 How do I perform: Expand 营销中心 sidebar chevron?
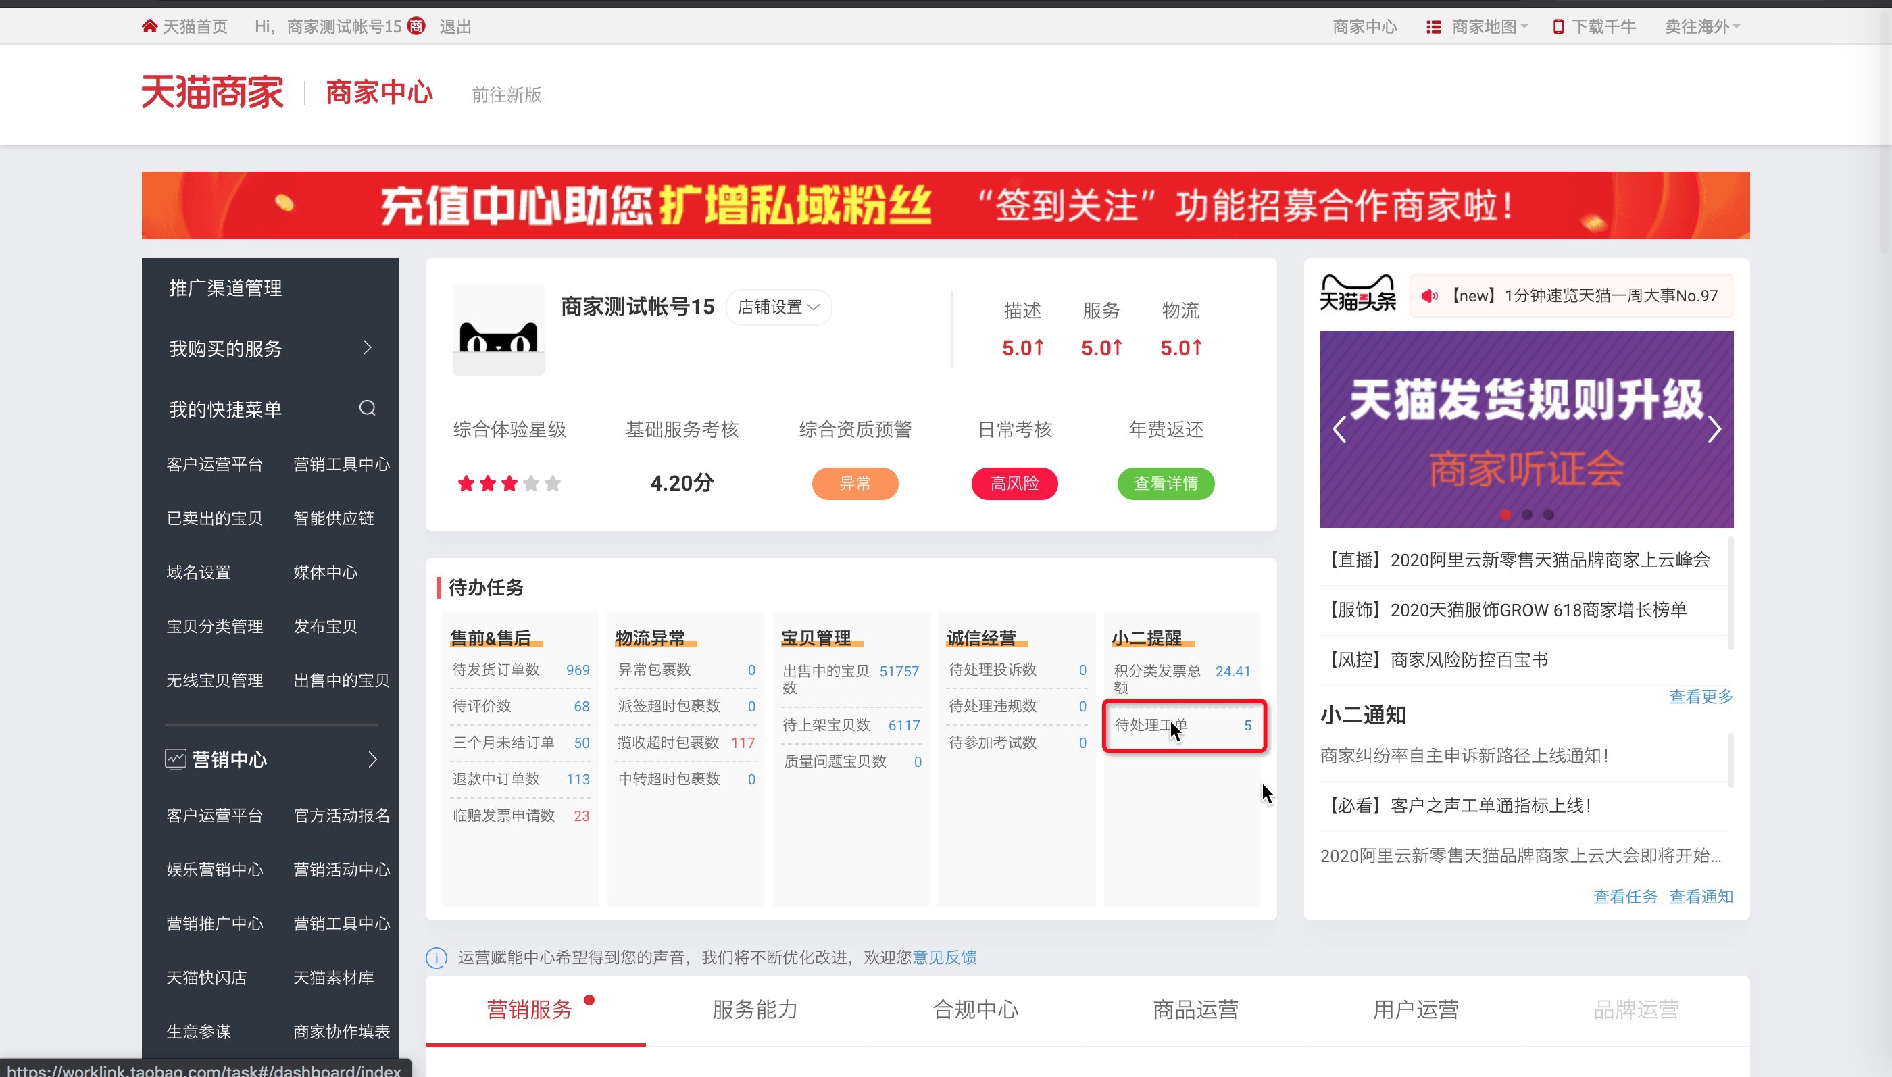(372, 759)
